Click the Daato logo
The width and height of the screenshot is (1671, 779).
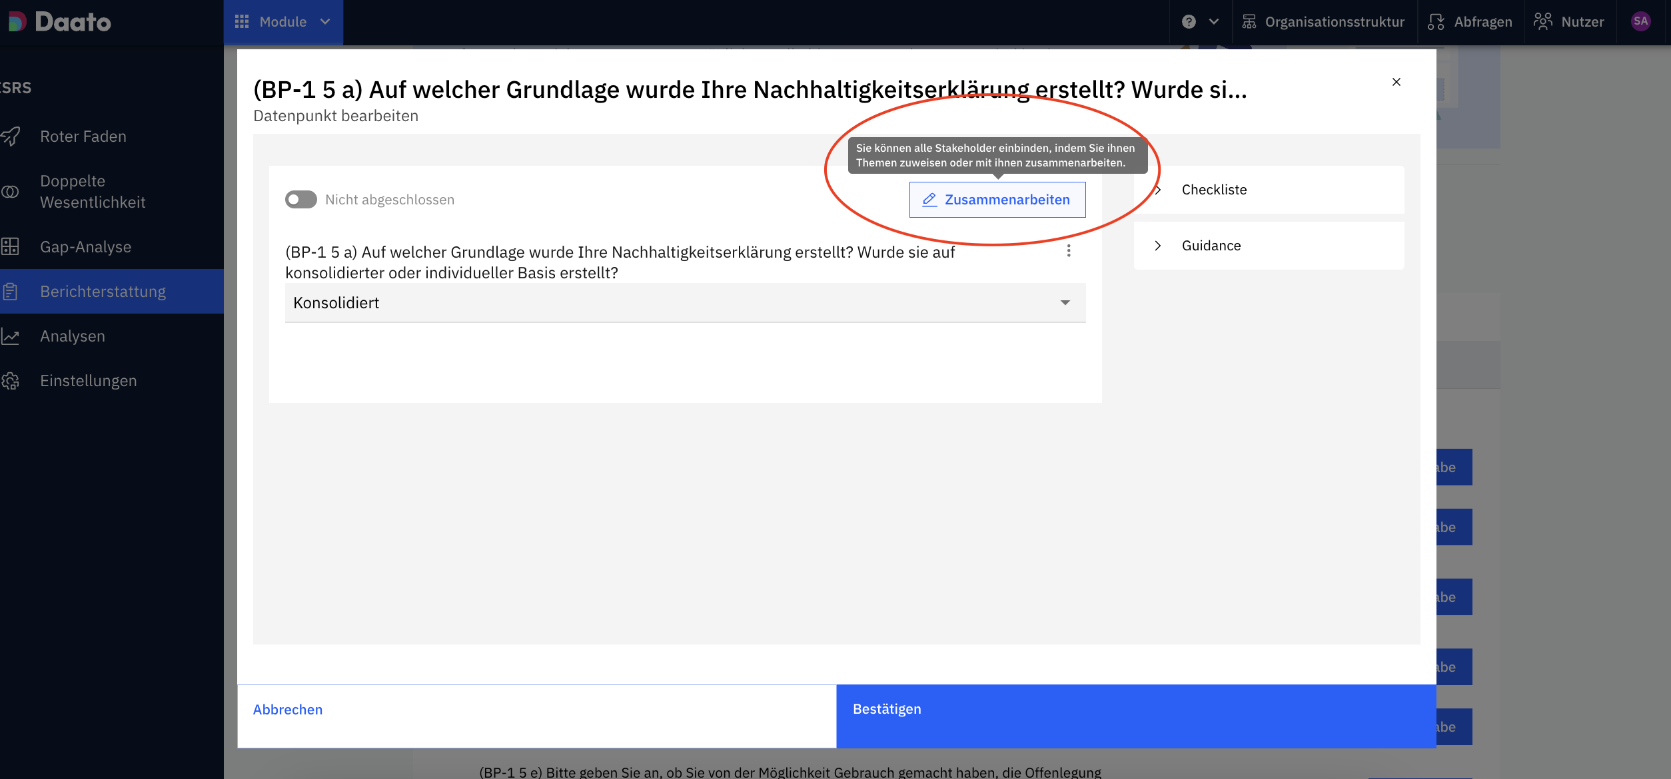(x=60, y=22)
